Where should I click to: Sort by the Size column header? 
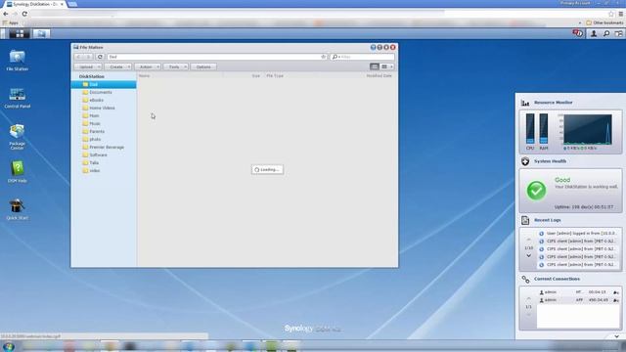click(x=255, y=76)
